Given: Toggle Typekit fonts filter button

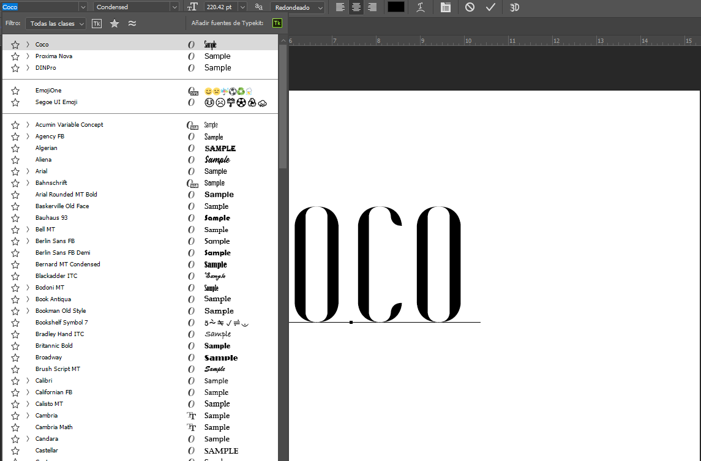Looking at the screenshot, I should (x=97, y=23).
